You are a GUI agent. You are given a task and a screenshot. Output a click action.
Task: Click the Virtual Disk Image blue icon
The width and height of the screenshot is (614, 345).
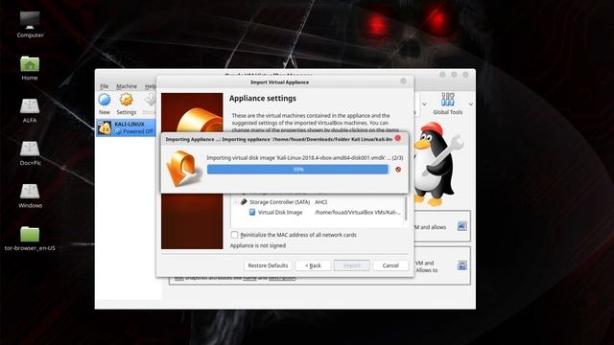(x=252, y=212)
